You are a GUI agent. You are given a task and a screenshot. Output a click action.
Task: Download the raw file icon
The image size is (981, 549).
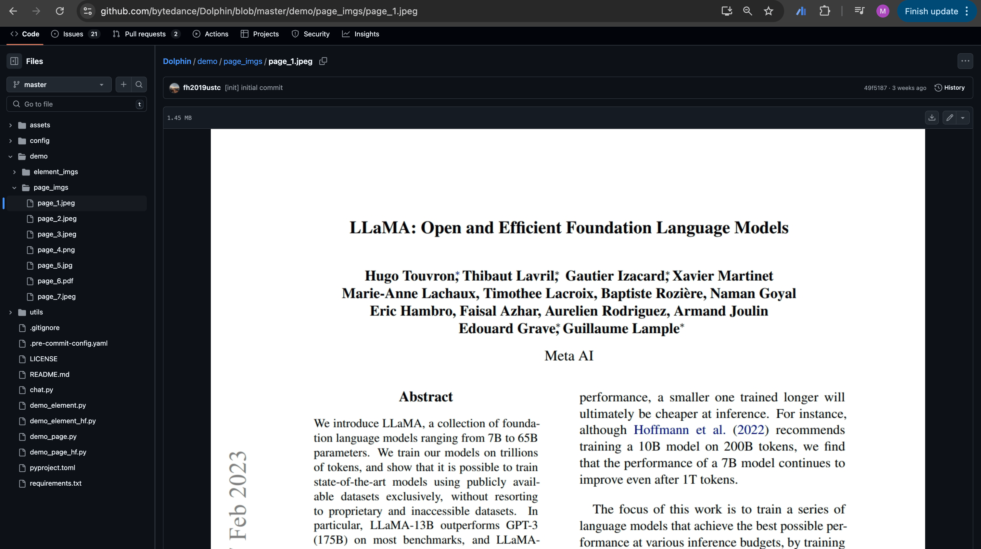(932, 118)
